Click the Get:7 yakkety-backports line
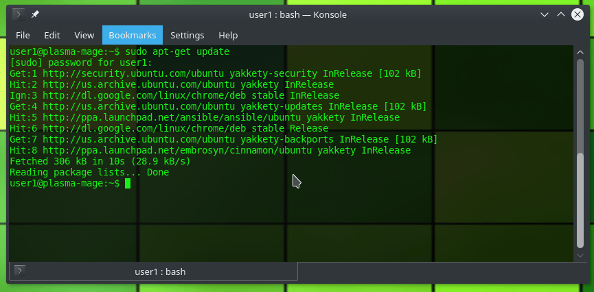The width and height of the screenshot is (594, 292). 223,139
